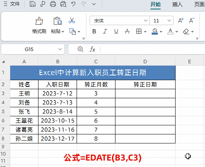Click the select-all corner triangle
The height and width of the screenshot is (167, 205).
4,62
